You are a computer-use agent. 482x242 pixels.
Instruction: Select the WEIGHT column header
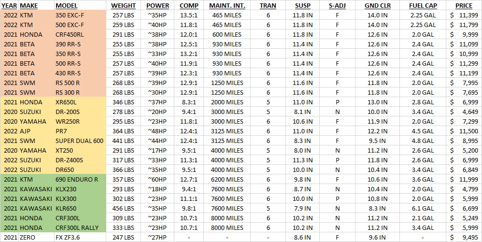(x=123, y=6)
